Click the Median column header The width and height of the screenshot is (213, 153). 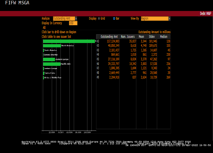coord(164,37)
